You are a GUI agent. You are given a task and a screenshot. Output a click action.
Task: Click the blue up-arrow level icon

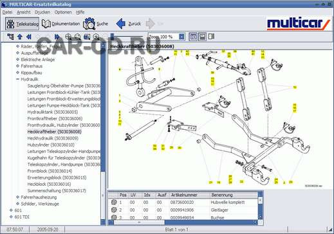pyautogui.click(x=20, y=37)
